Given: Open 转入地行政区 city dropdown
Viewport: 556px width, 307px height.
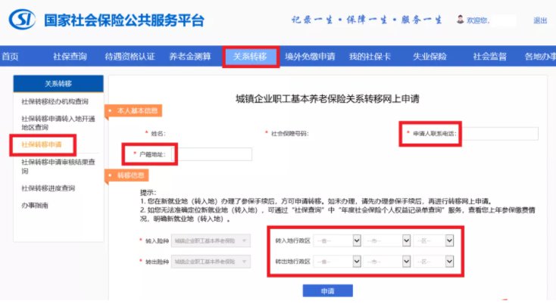Looking at the screenshot, I should (x=387, y=240).
